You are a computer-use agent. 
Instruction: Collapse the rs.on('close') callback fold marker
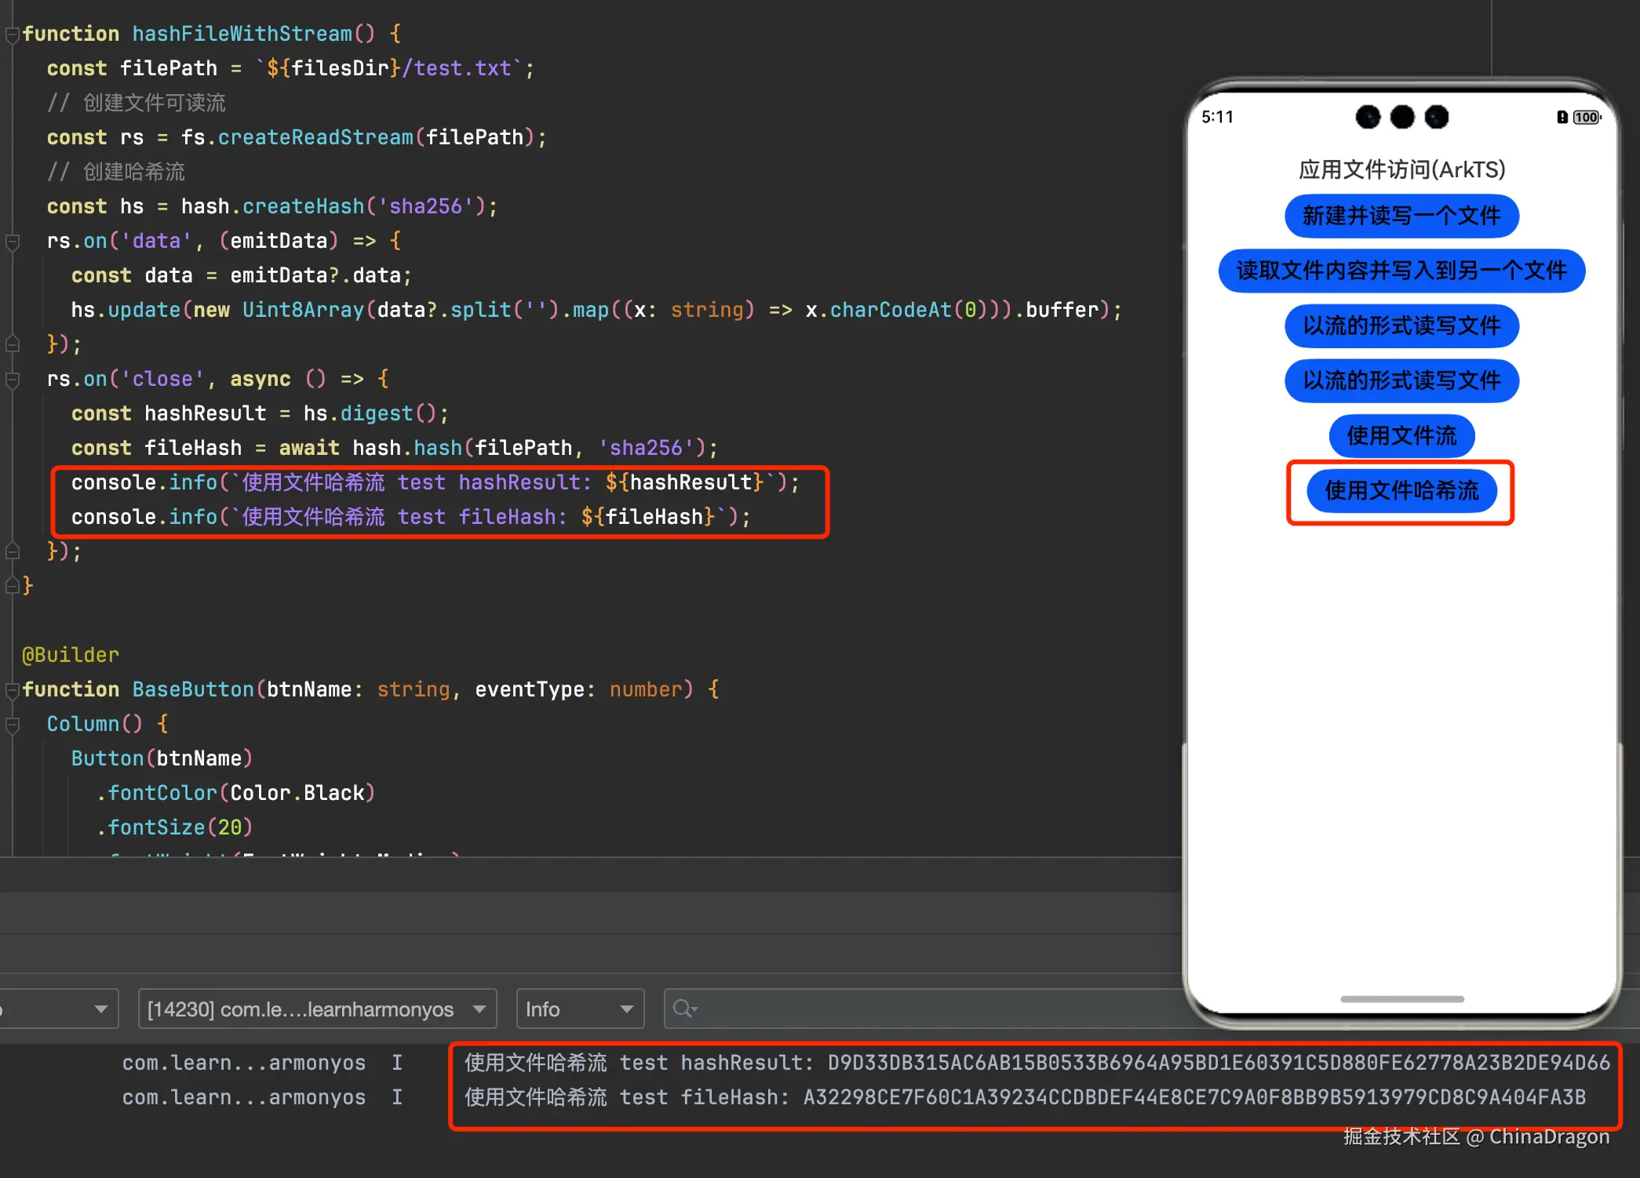12,380
